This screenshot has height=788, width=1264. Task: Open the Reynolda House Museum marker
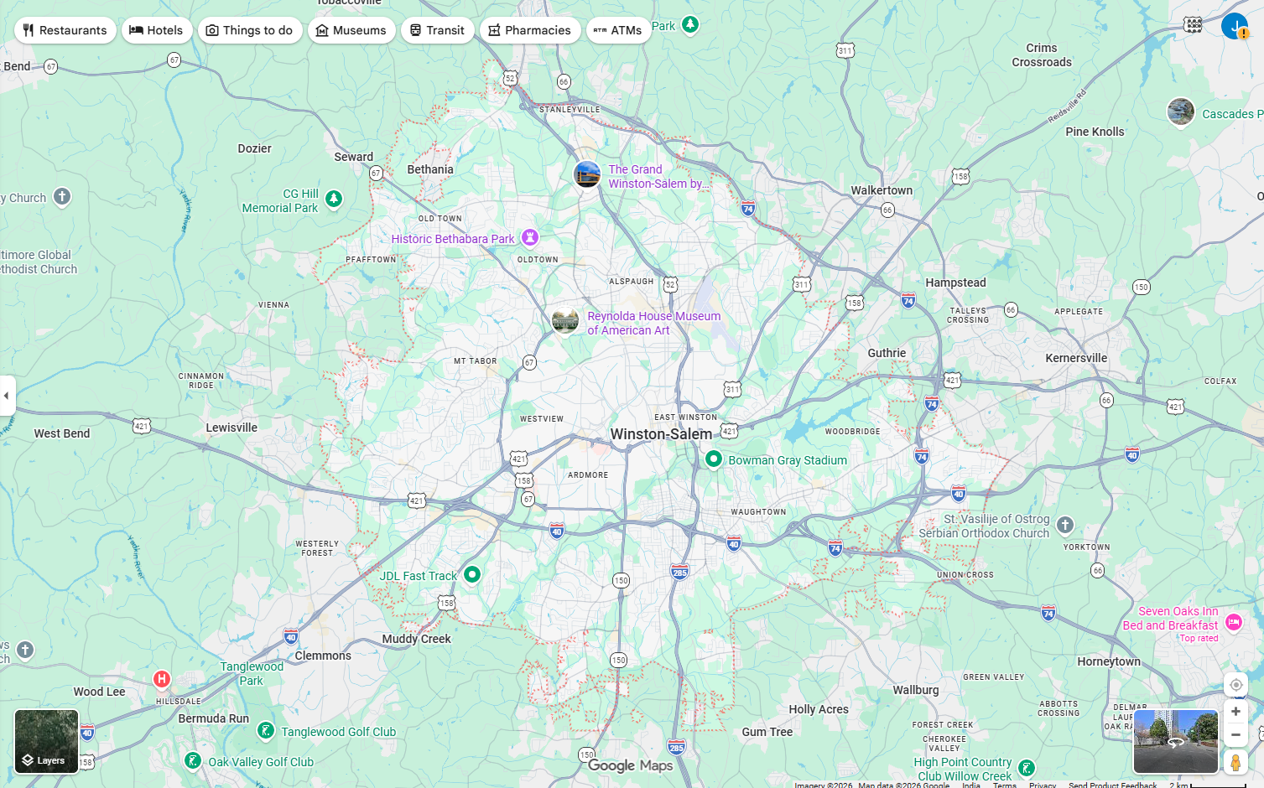click(x=564, y=320)
